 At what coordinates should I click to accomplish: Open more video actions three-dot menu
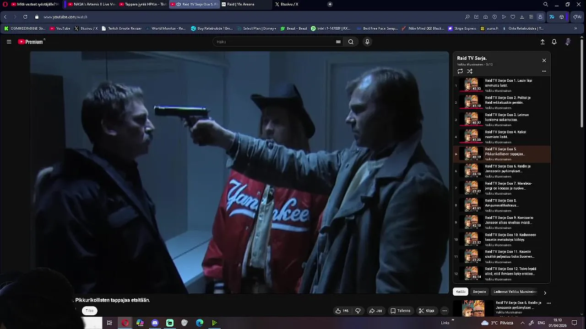[x=444, y=311]
